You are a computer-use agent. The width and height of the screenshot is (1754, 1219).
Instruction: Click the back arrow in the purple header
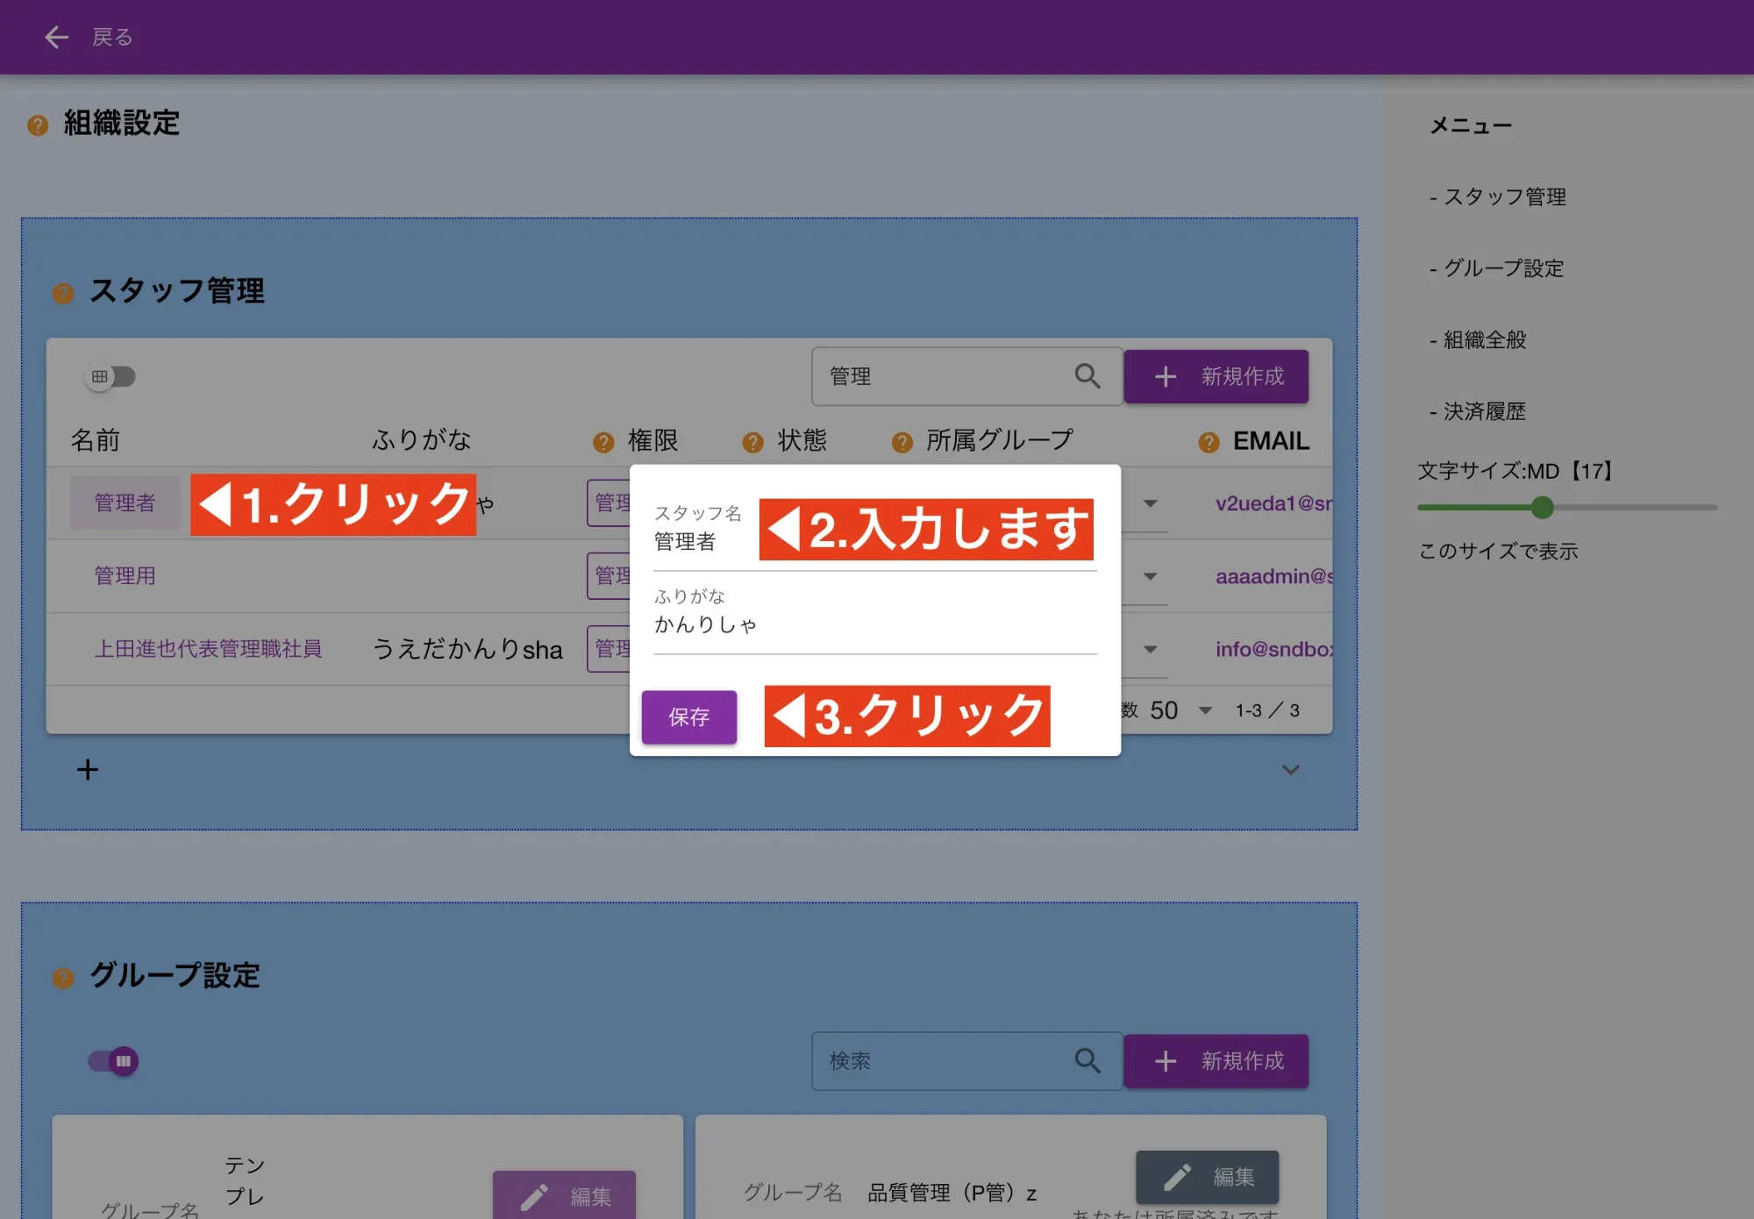pyautogui.click(x=56, y=37)
